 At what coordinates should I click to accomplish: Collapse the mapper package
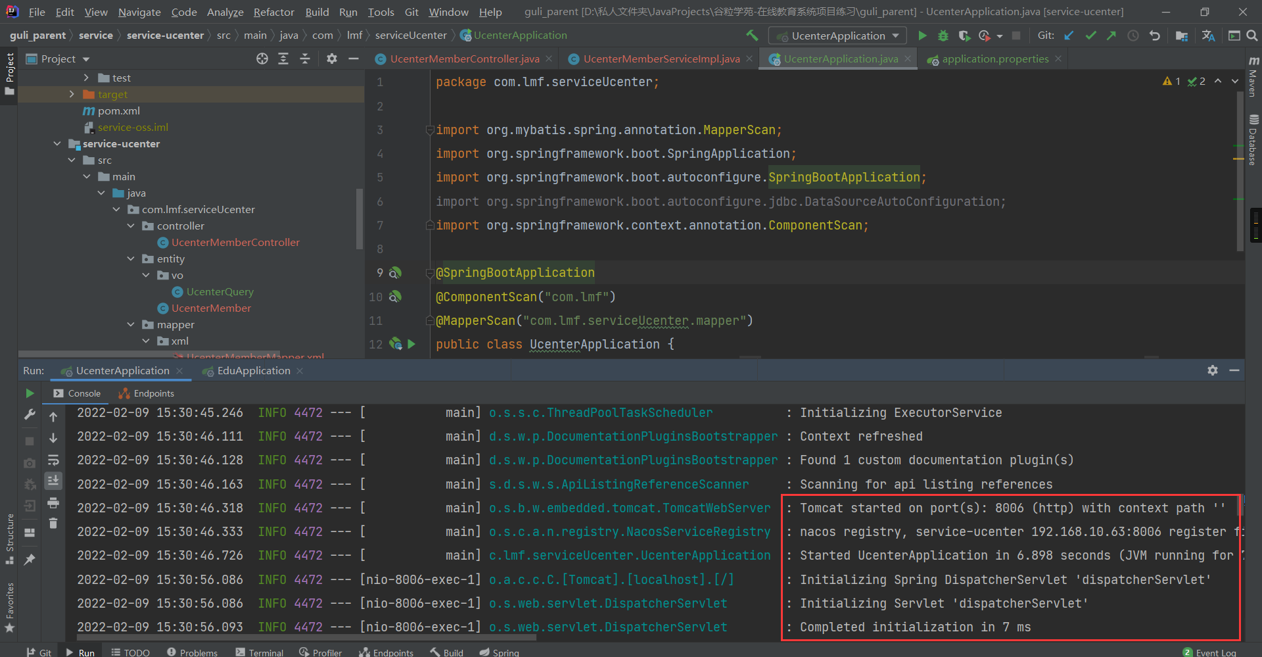[131, 324]
